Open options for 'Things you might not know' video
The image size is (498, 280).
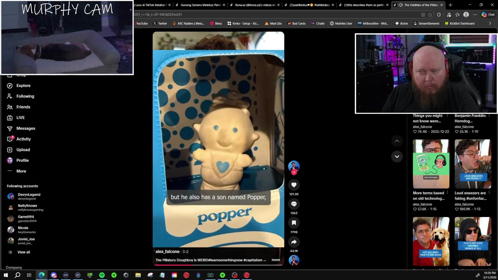tap(447, 115)
